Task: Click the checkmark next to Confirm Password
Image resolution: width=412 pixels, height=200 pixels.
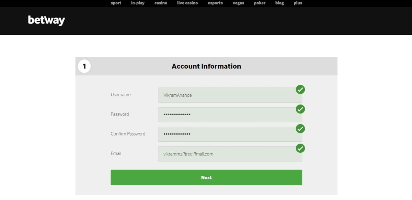Action: (x=300, y=129)
